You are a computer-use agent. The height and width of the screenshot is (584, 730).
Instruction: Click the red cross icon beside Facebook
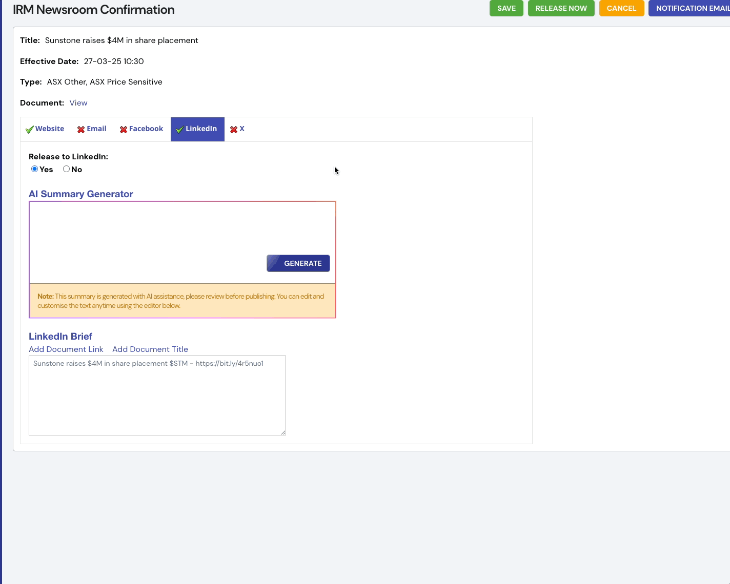pos(123,129)
